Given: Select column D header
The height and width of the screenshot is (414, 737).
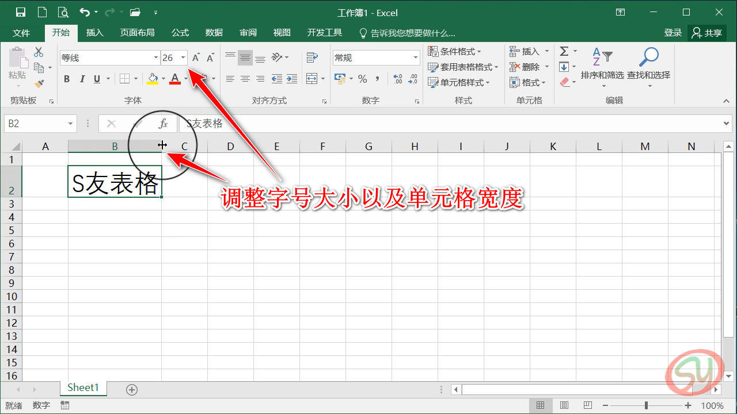Looking at the screenshot, I should [x=230, y=147].
